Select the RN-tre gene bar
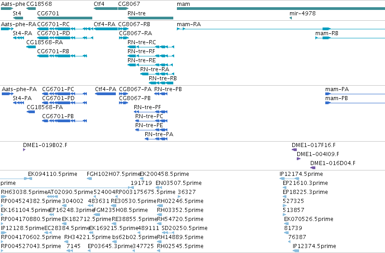 tap(151, 18)
